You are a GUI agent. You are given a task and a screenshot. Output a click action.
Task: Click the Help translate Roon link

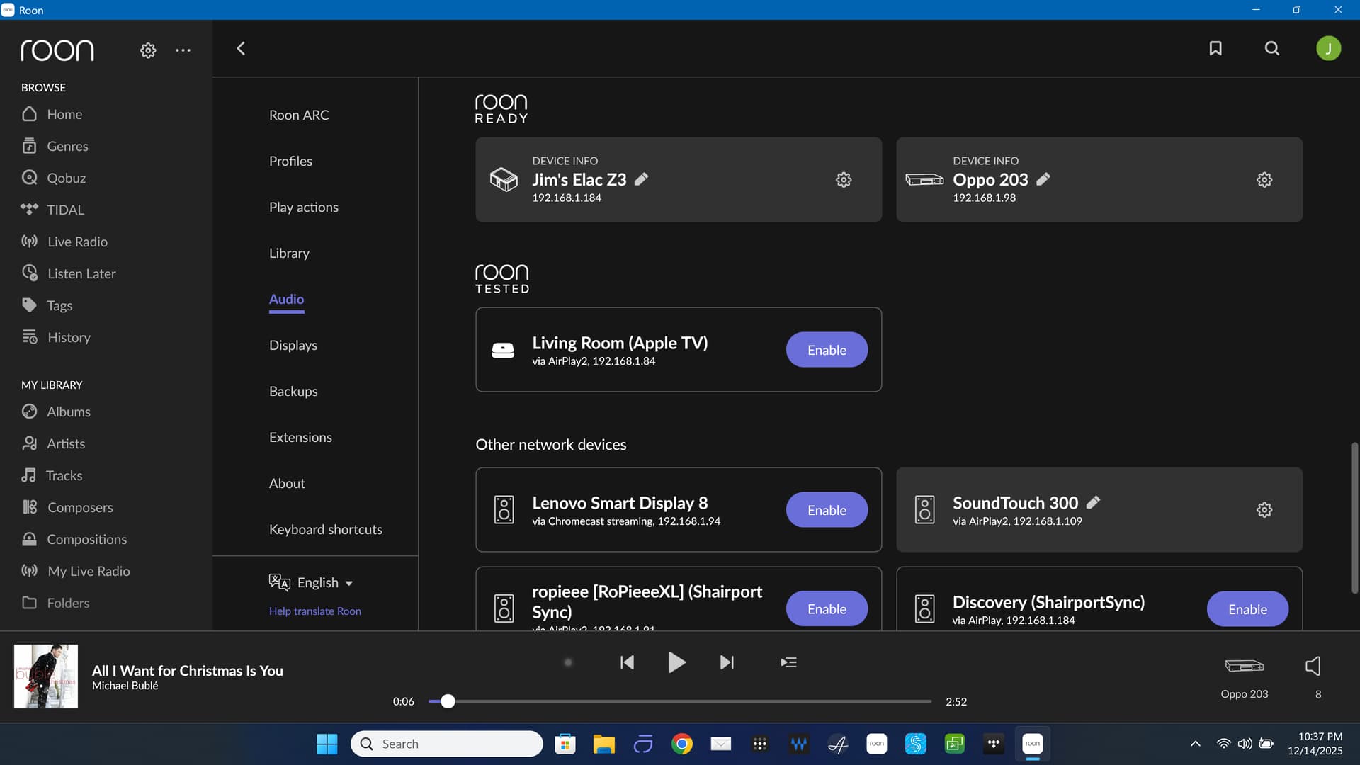[x=314, y=611]
